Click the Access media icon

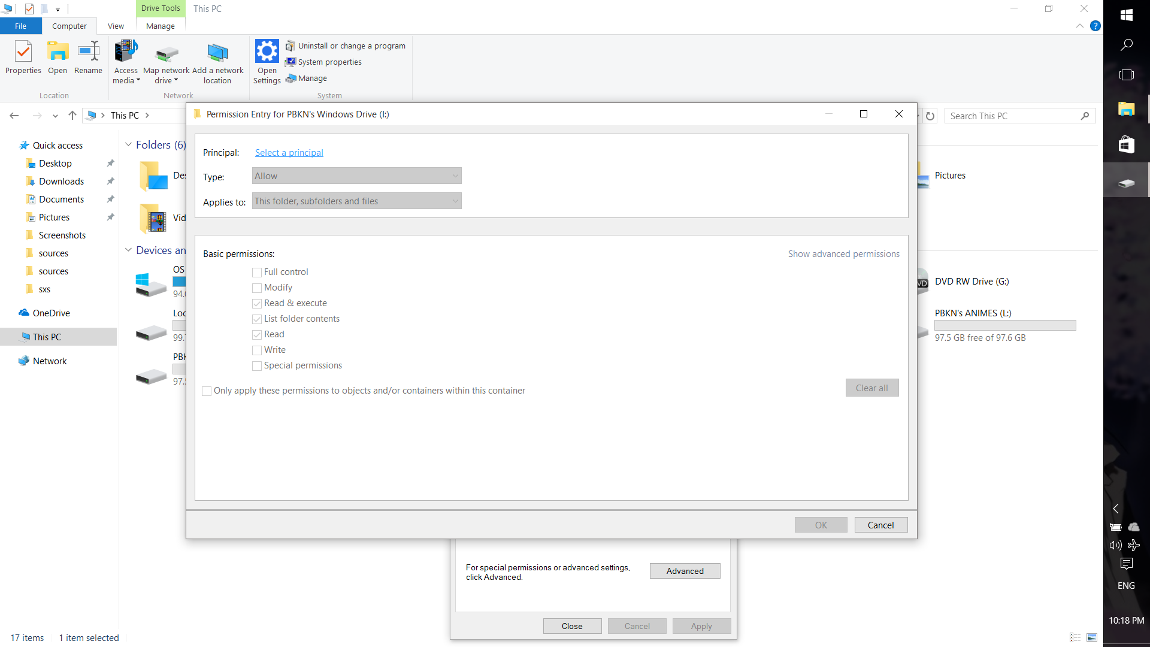(x=126, y=52)
